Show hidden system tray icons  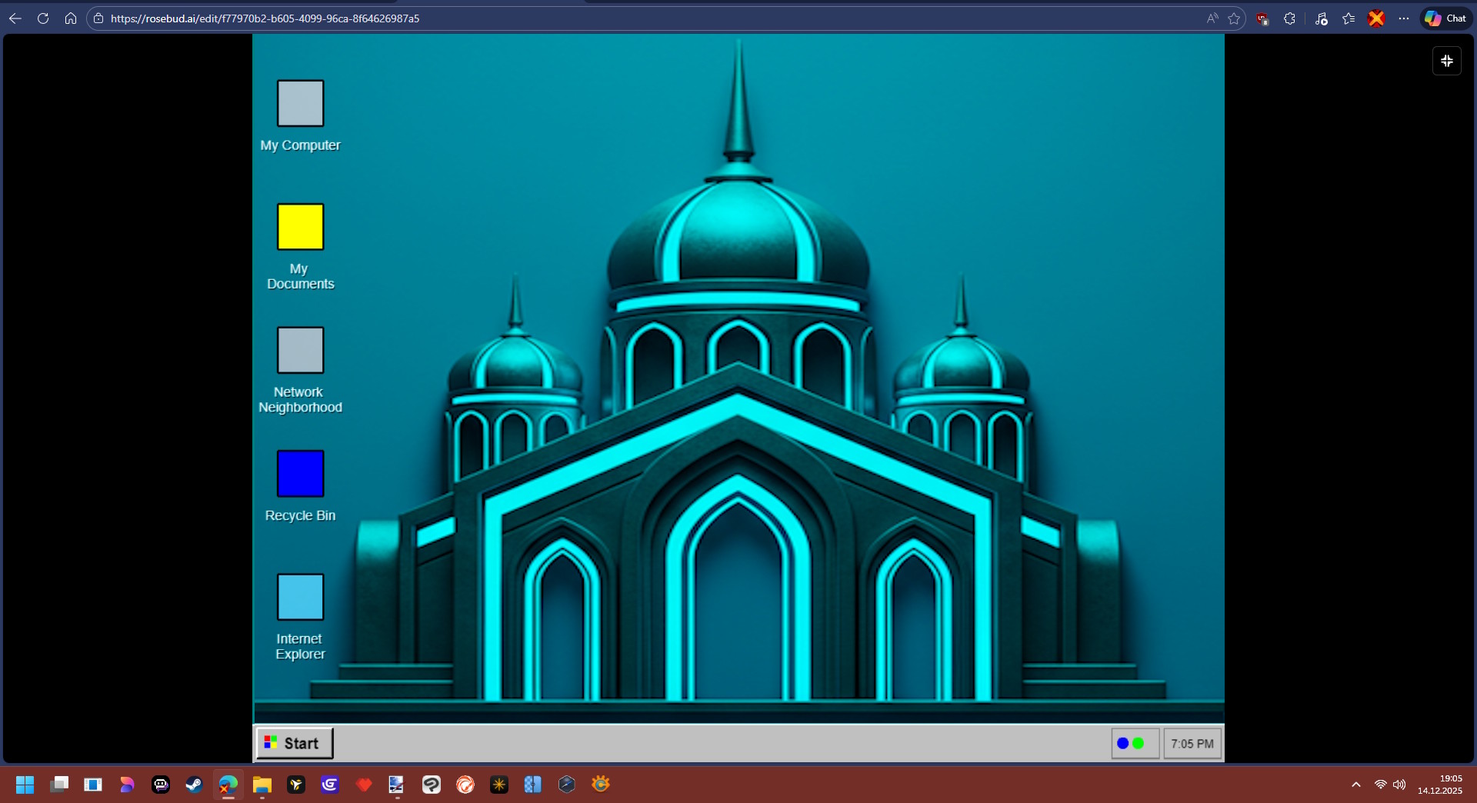tap(1356, 785)
